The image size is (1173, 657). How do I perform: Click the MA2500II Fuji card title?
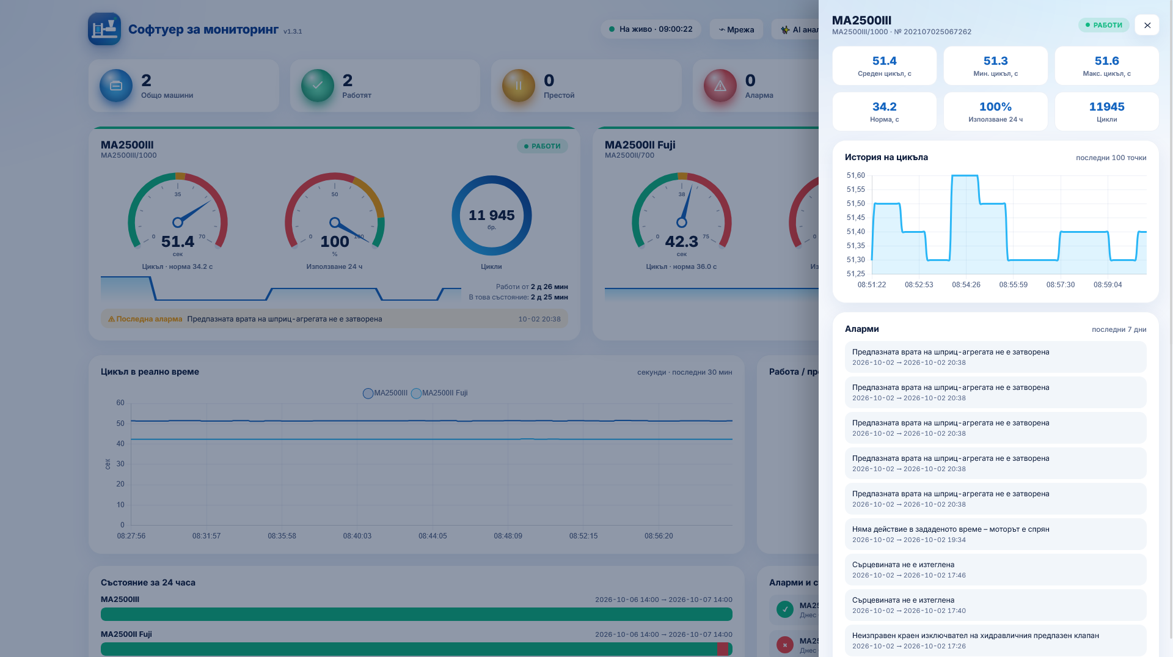click(x=640, y=145)
